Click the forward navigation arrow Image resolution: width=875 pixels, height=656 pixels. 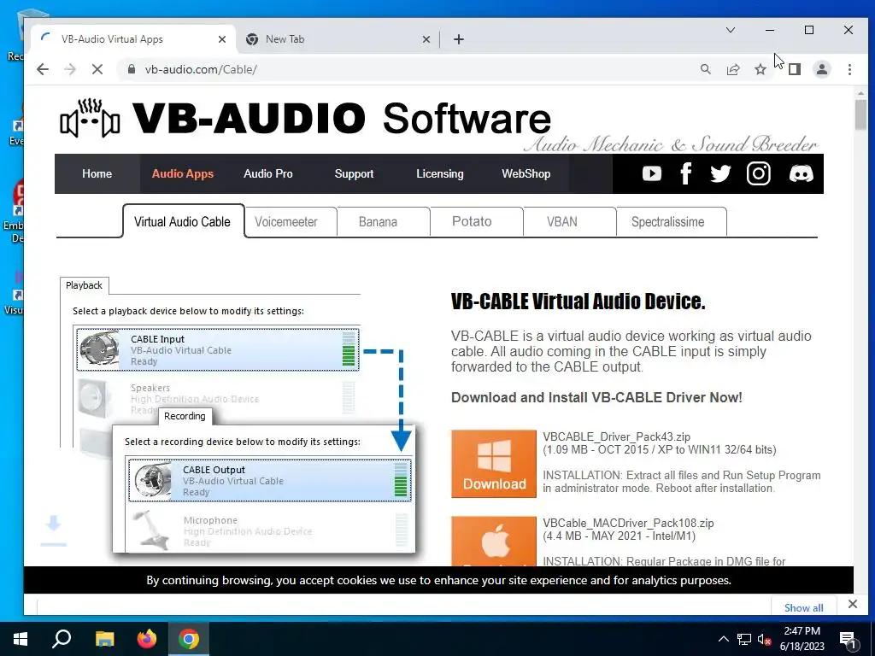[70, 69]
